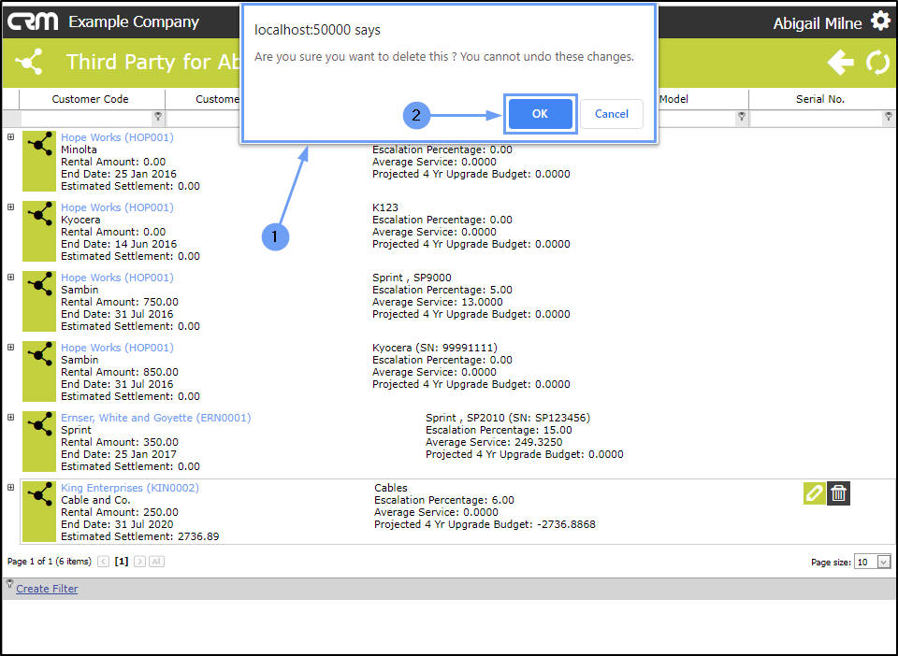Click the Rental Amount 850.00 row icon
The height and width of the screenshot is (656, 898).
coord(39,371)
